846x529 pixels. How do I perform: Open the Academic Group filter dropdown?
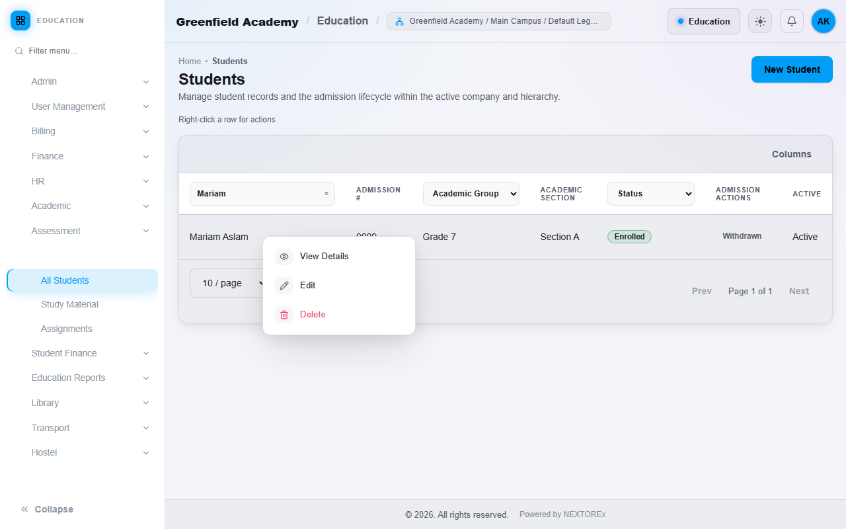[x=471, y=194]
